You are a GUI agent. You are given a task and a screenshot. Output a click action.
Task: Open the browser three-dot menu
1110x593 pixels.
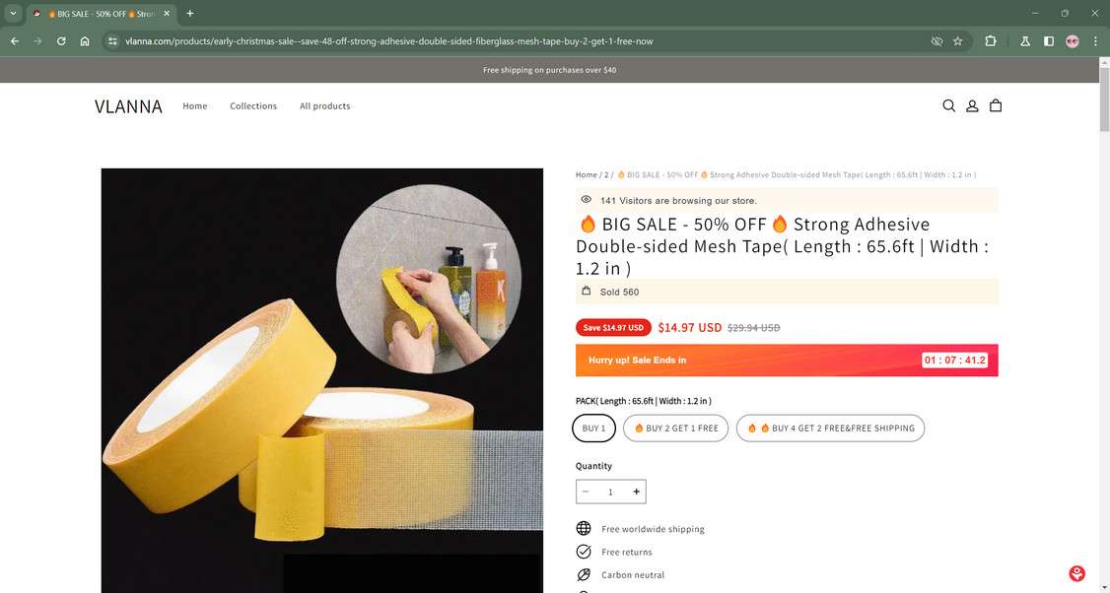pos(1095,41)
